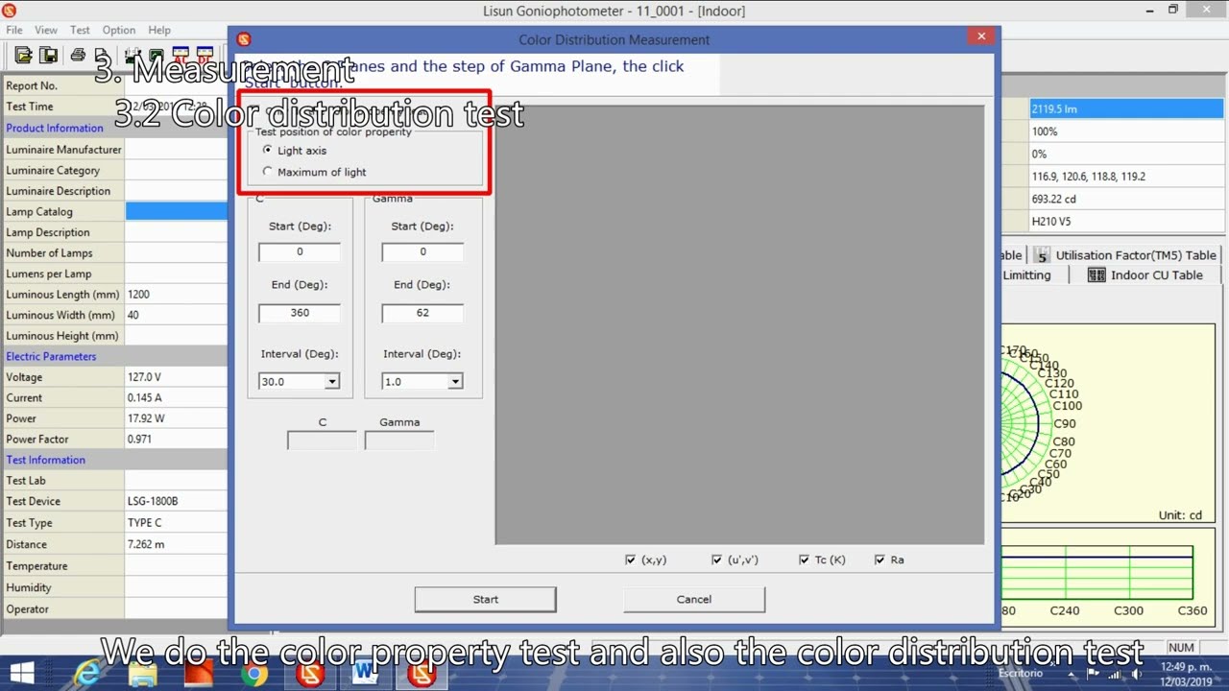Click the Electric Parameters section header
The image size is (1229, 691).
tap(51, 356)
